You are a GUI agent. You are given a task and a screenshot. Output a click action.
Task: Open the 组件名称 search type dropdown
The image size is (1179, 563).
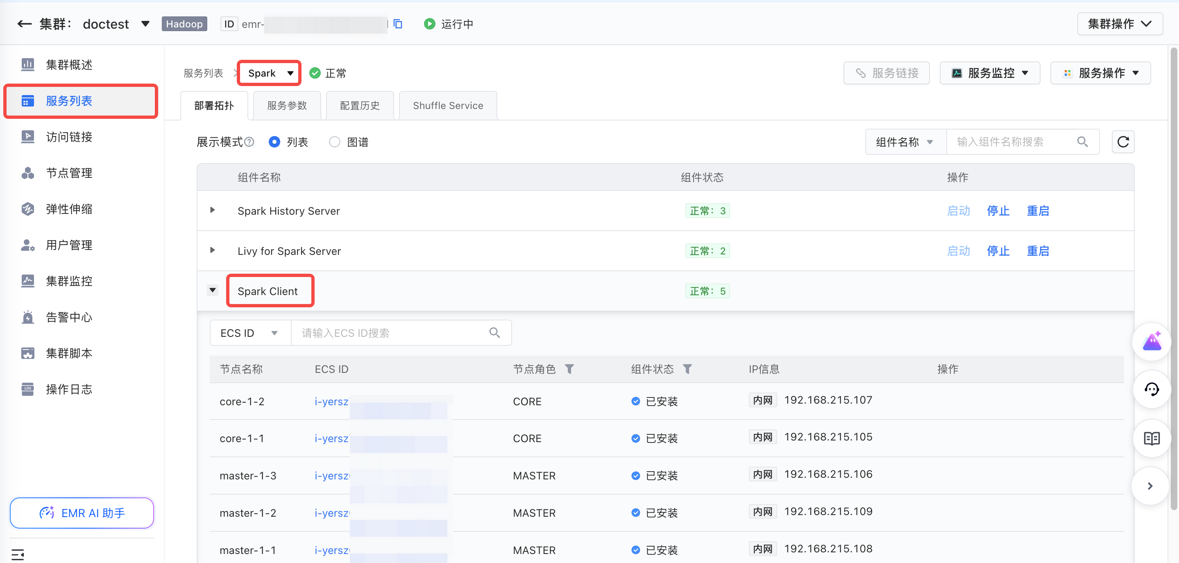point(905,142)
